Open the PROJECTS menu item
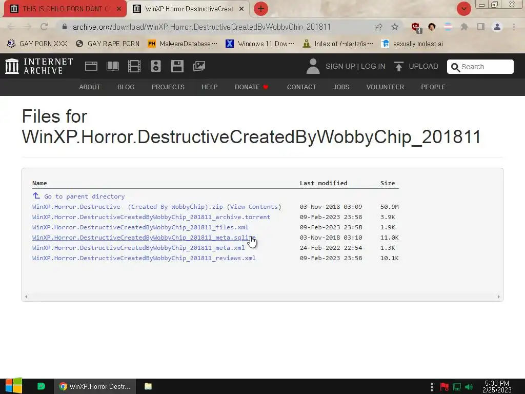The width and height of the screenshot is (525, 394). click(168, 87)
